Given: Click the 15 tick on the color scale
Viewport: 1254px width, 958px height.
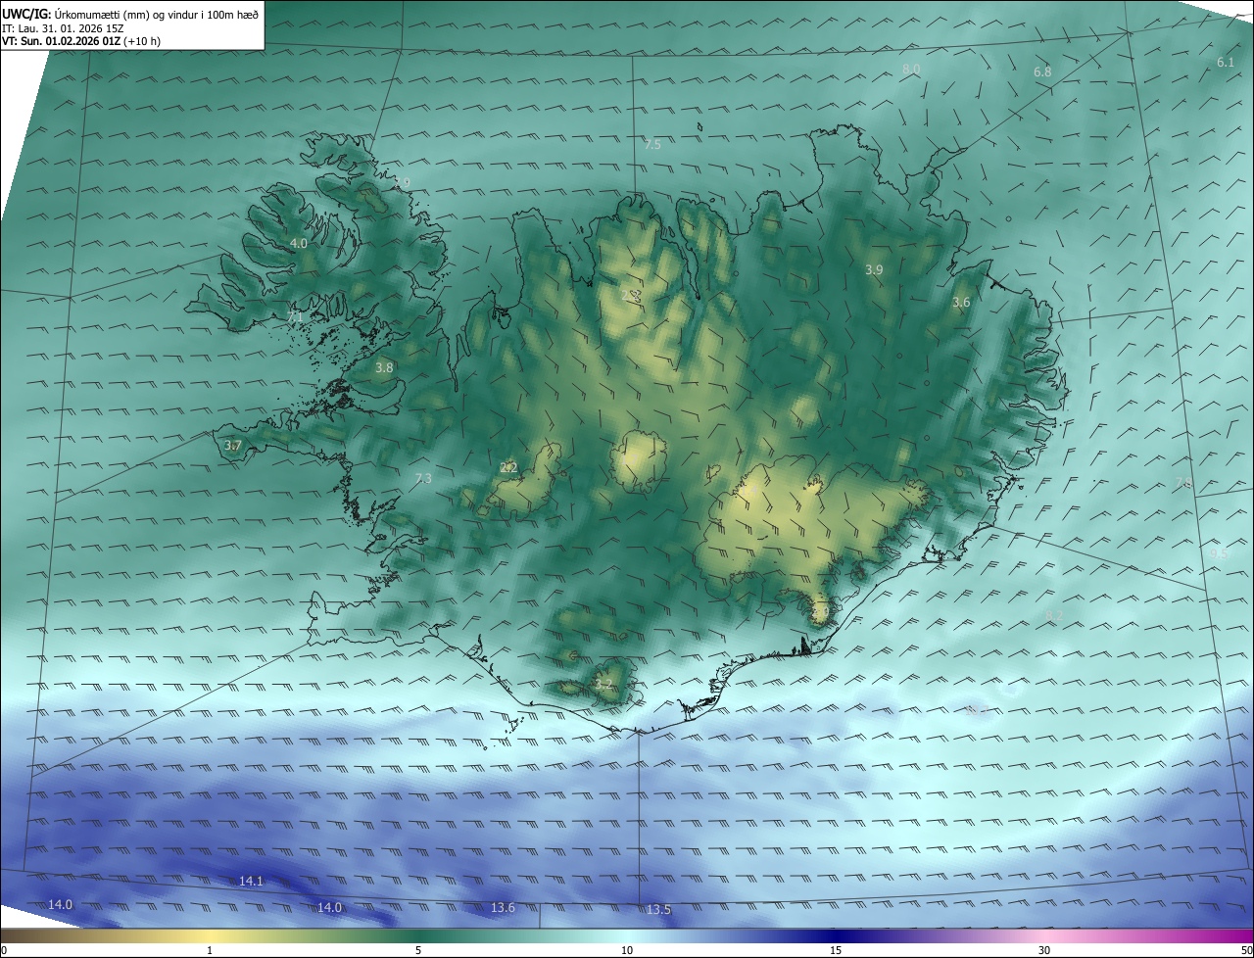Looking at the screenshot, I should pyautogui.click(x=836, y=950).
